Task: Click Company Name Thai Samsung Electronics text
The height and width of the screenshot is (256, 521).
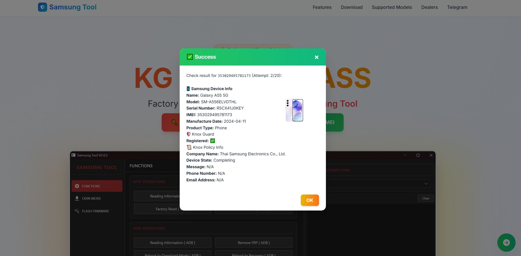Action: click(x=236, y=154)
